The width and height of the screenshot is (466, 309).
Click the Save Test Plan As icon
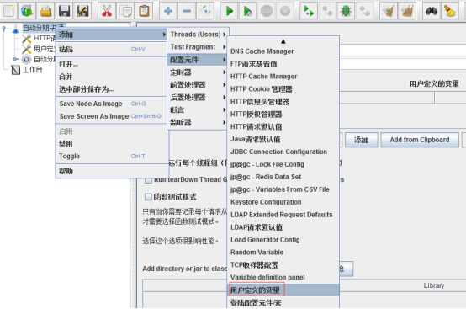[x=83, y=11]
